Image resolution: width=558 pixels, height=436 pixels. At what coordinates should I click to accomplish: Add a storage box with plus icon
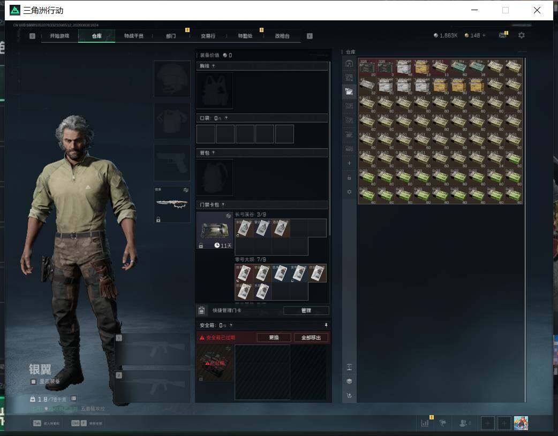point(349,163)
